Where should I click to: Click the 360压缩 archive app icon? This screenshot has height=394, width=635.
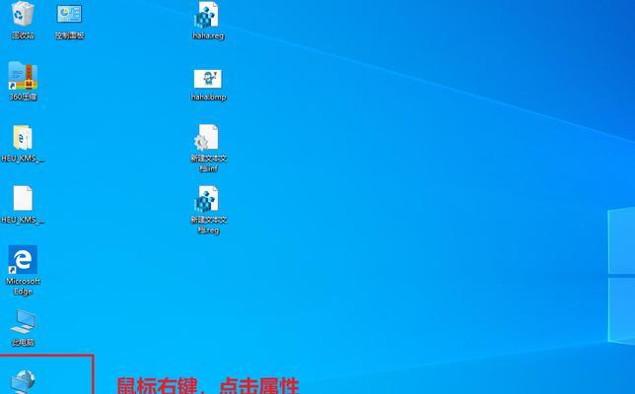[x=22, y=75]
